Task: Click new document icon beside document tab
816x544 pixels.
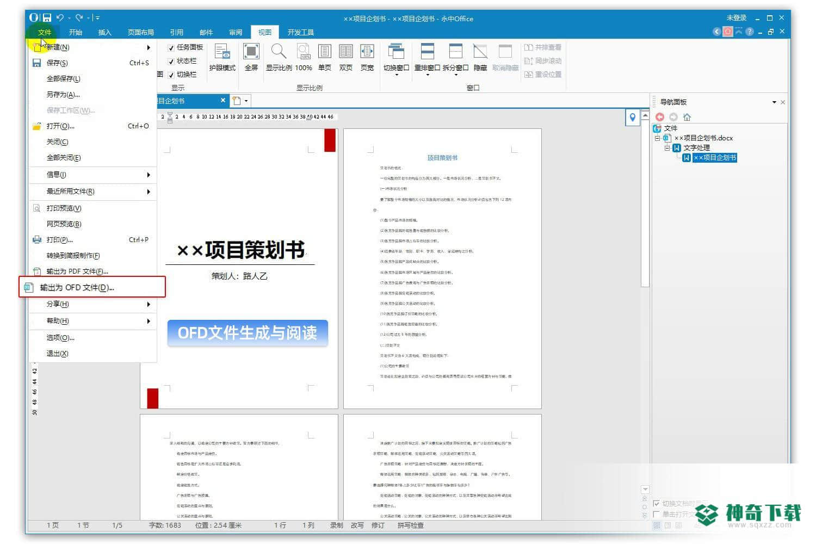Action: [x=237, y=101]
